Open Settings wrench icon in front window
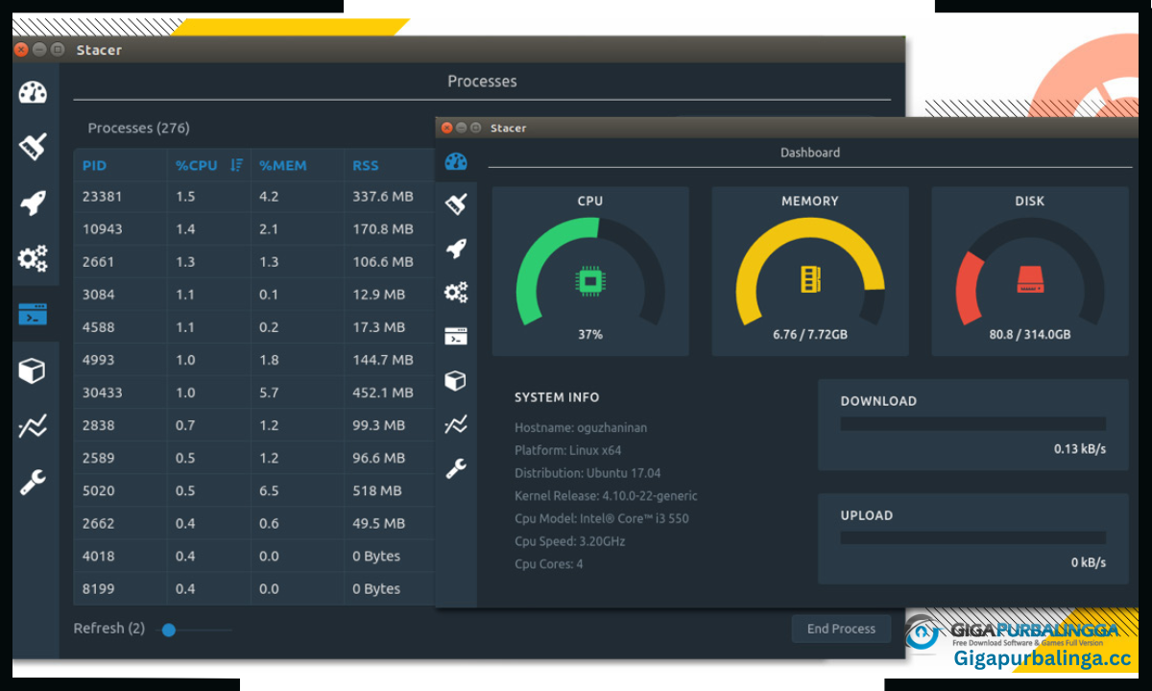 point(456,468)
